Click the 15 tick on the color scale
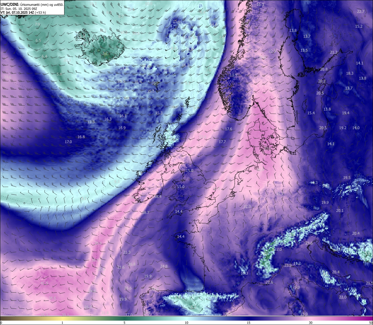The height and width of the screenshot is (325, 373). (x=249, y=323)
